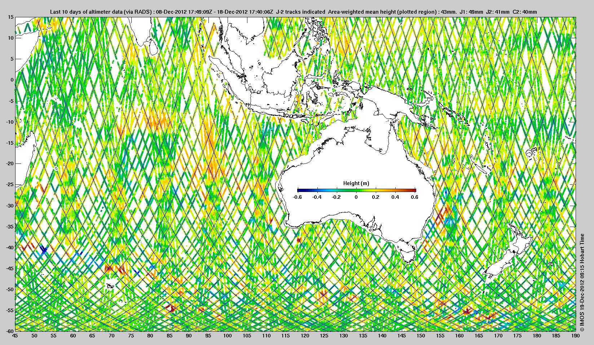The height and width of the screenshot is (345, 594).
Task: Click the title text "Last 10 days of altimeter data"
Action: pos(87,12)
